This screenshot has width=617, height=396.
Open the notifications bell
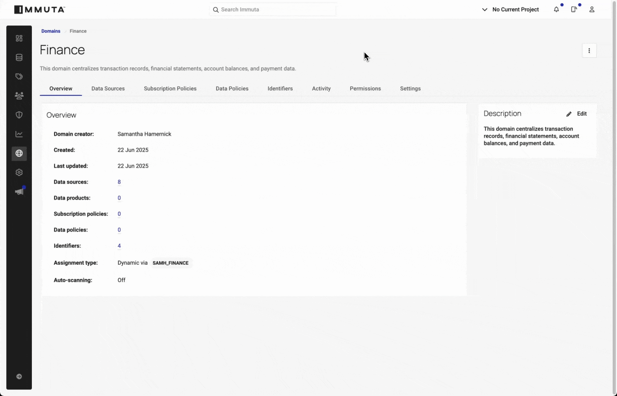556,10
